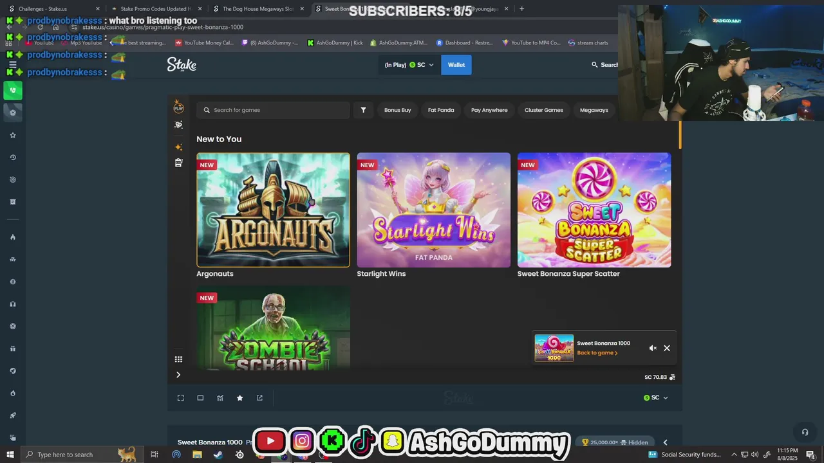Click the green Stake casino sidebar button
Screen dimensions: 824x463
(x=13, y=91)
